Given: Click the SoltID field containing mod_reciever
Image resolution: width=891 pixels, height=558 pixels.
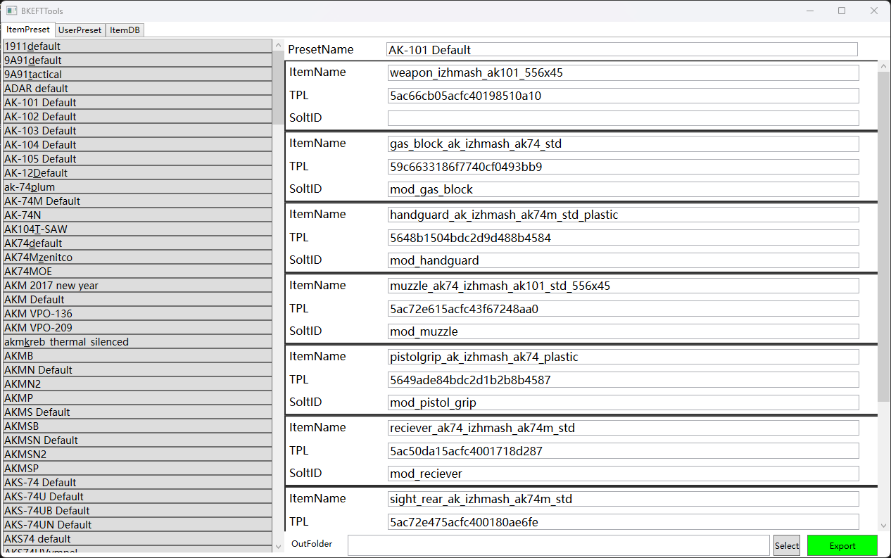Looking at the screenshot, I should point(624,474).
